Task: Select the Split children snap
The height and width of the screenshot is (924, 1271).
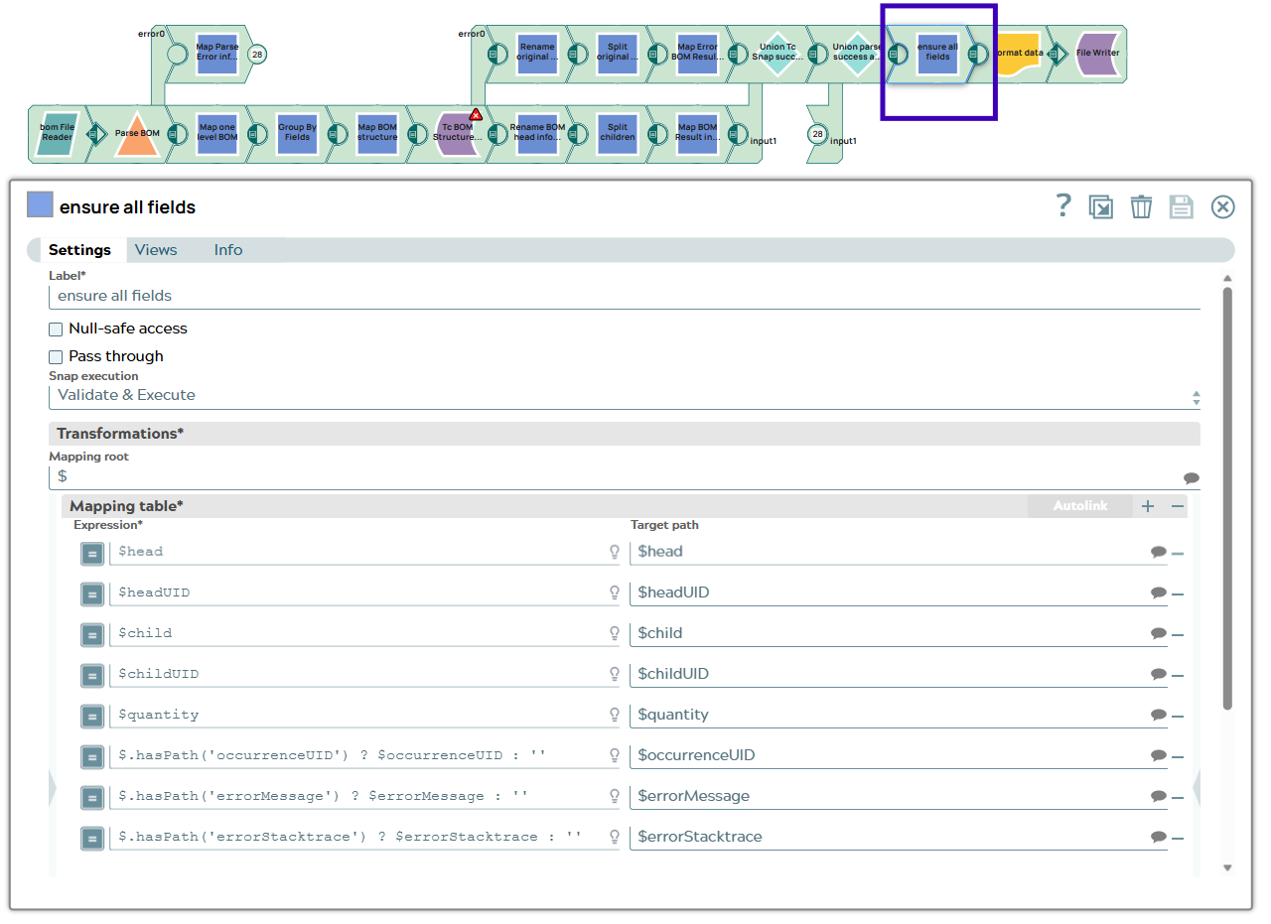Action: point(618,133)
